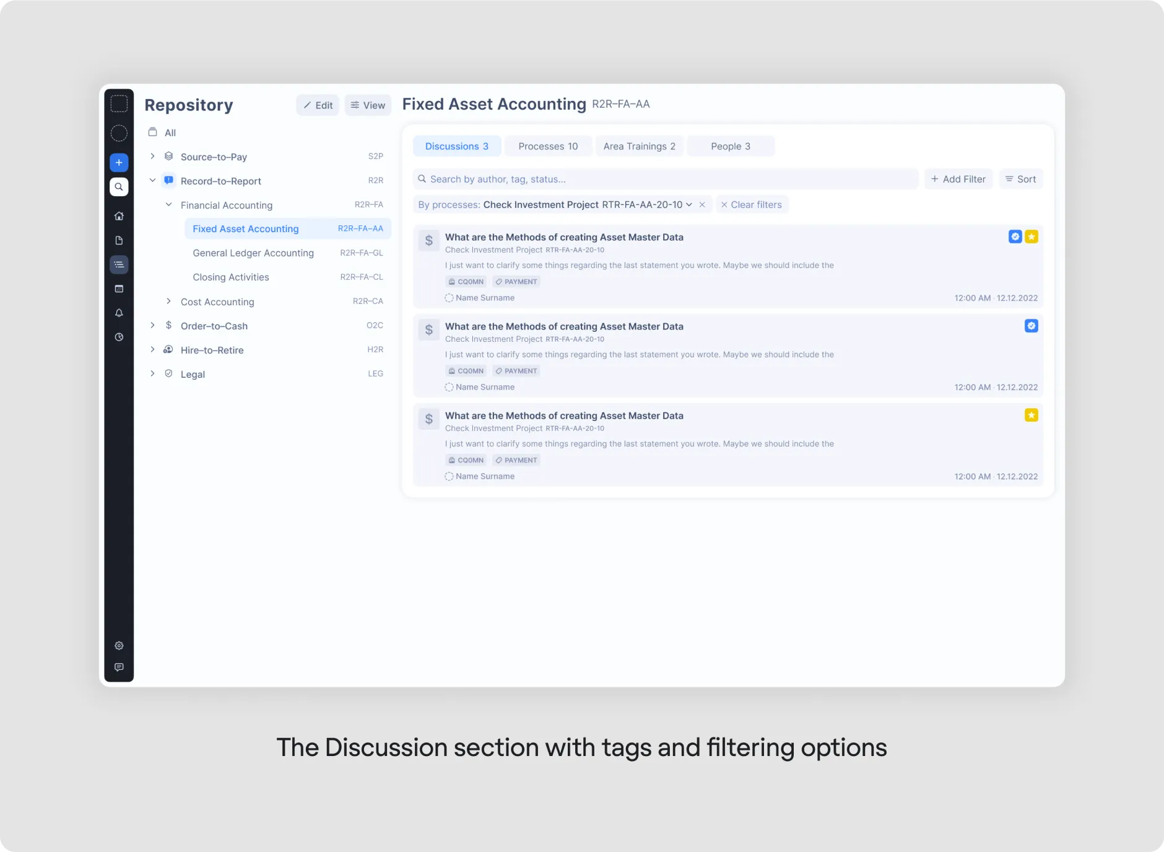Open notifications via the bell icon
Screen dimensions: 1164x852
click(x=119, y=313)
